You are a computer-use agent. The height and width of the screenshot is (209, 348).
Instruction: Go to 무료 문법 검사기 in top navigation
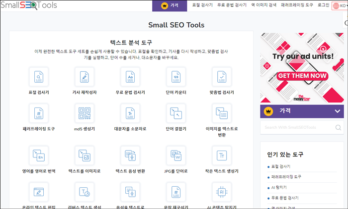click(232, 5)
